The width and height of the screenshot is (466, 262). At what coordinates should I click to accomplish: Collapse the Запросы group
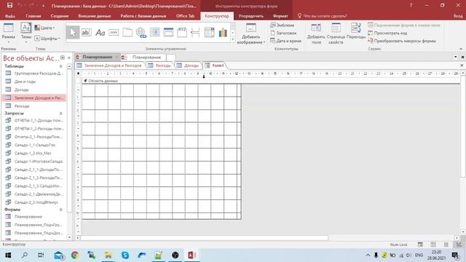(x=61, y=114)
